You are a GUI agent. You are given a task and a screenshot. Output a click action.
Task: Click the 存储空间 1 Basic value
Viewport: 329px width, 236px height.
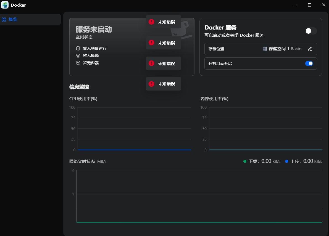tap(285, 49)
